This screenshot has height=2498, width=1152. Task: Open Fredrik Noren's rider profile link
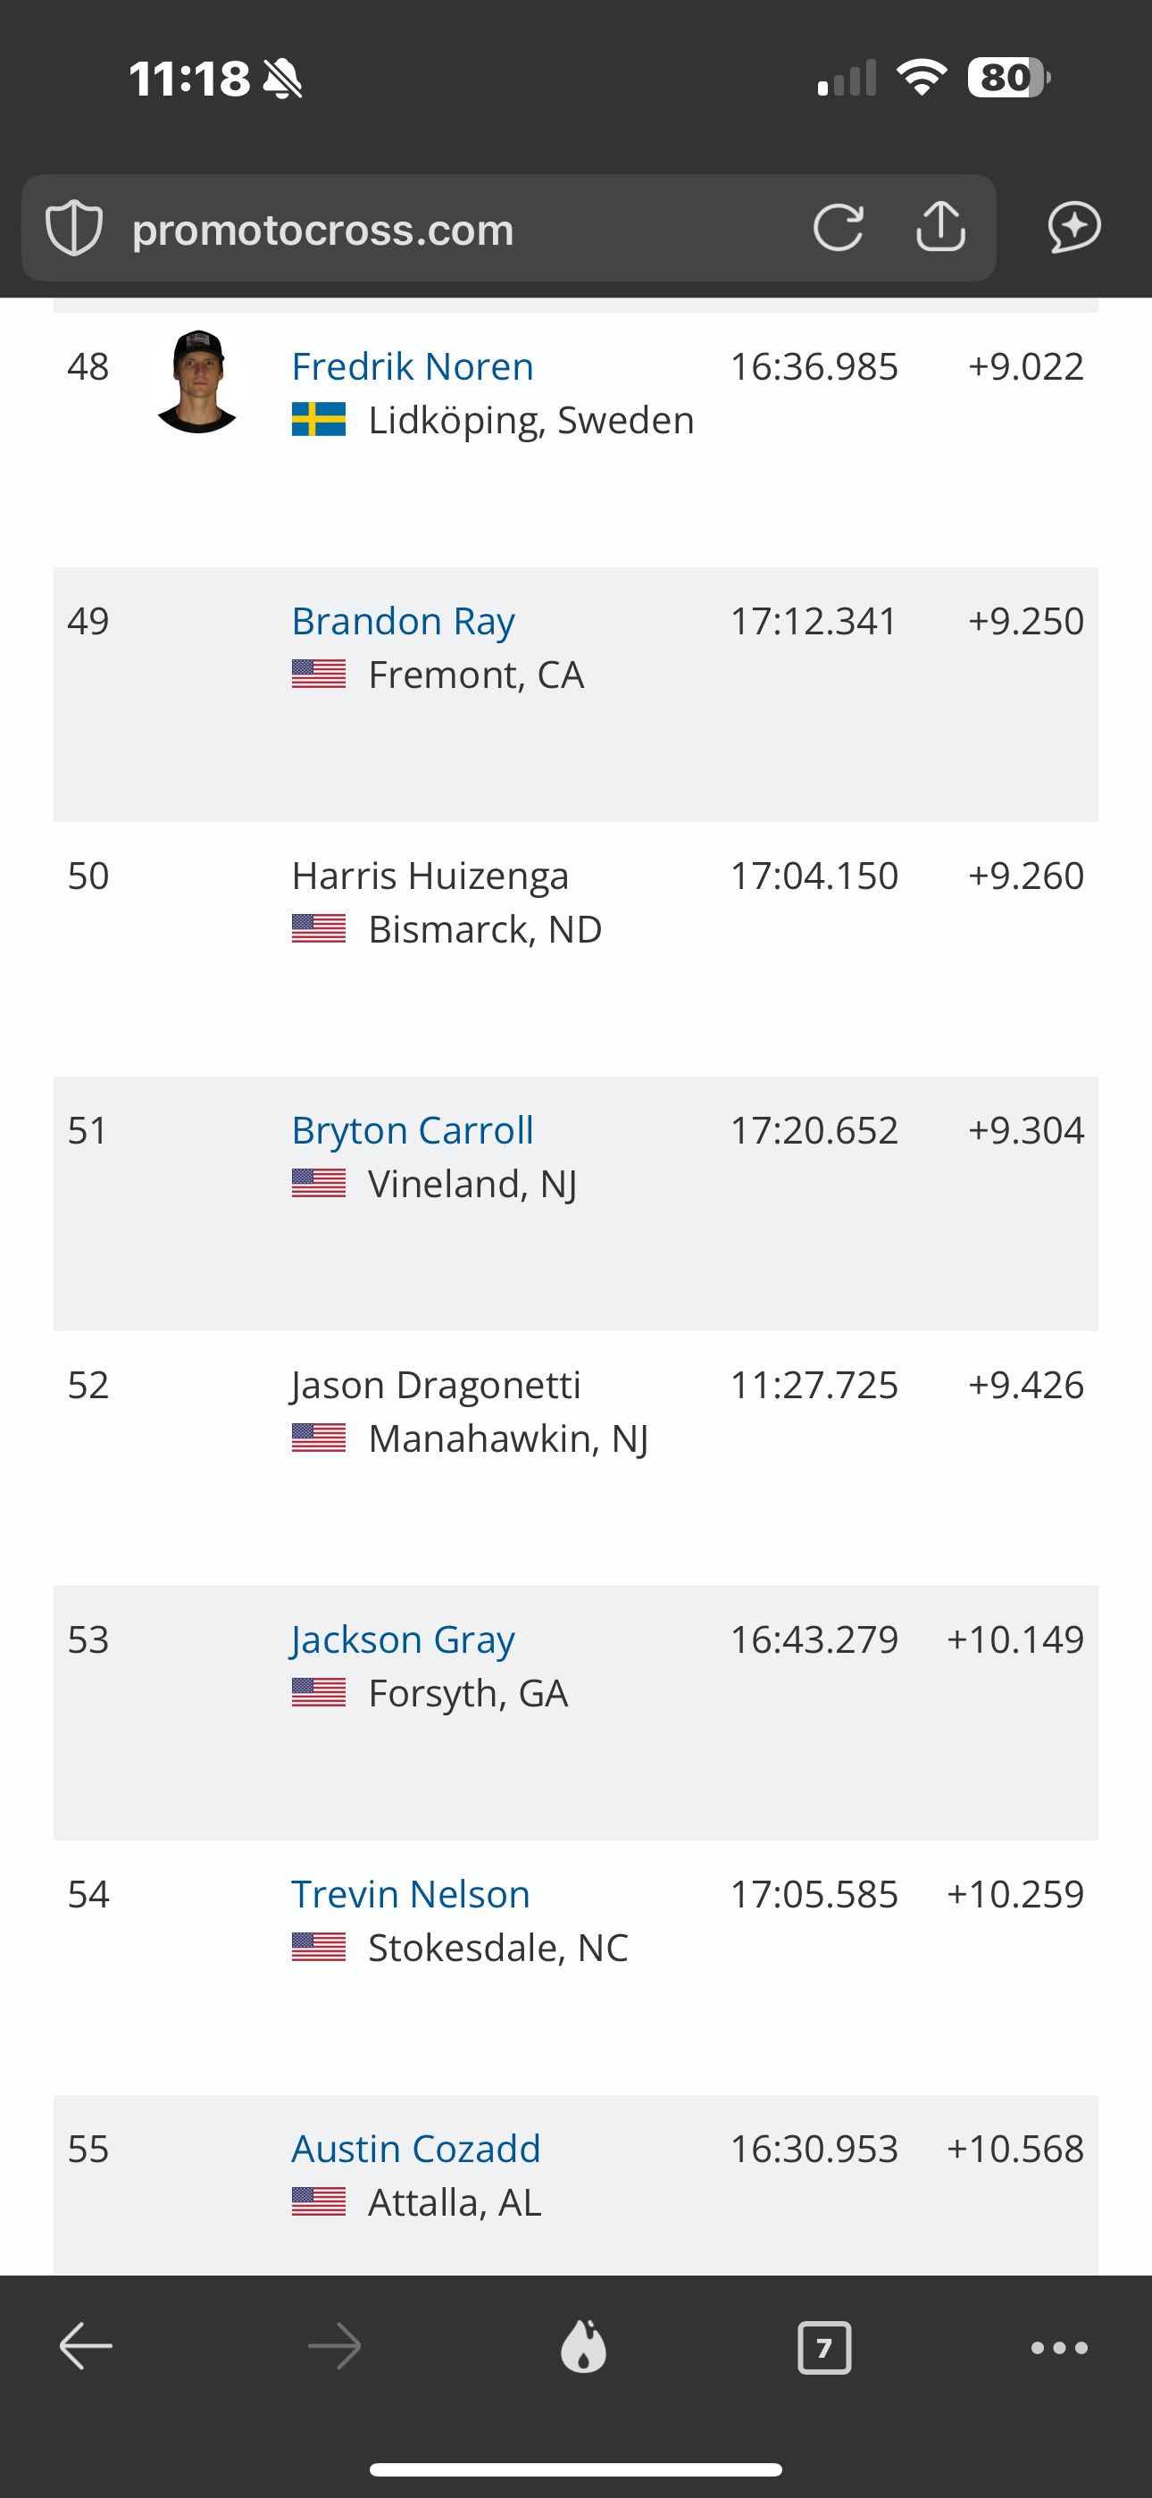(x=413, y=366)
